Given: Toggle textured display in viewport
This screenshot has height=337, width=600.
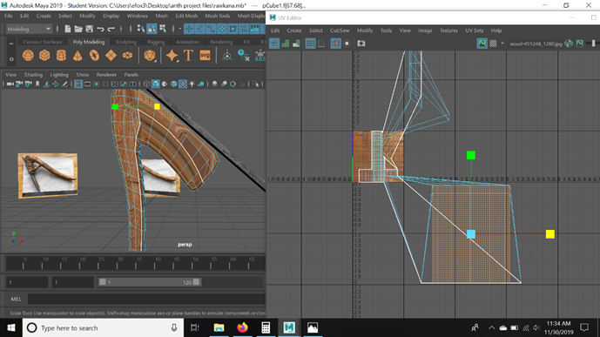Looking at the screenshot, I should pos(183,84).
